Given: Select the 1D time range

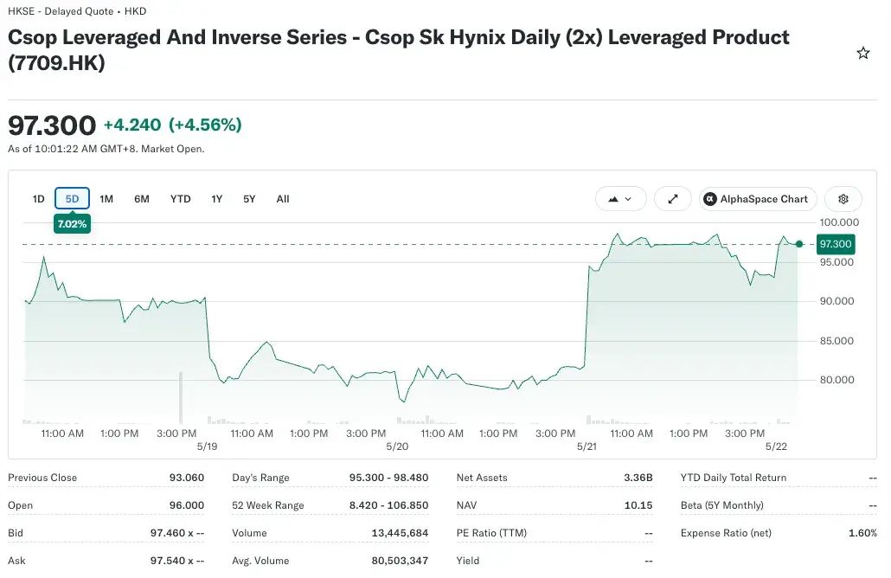Looking at the screenshot, I should tap(38, 199).
